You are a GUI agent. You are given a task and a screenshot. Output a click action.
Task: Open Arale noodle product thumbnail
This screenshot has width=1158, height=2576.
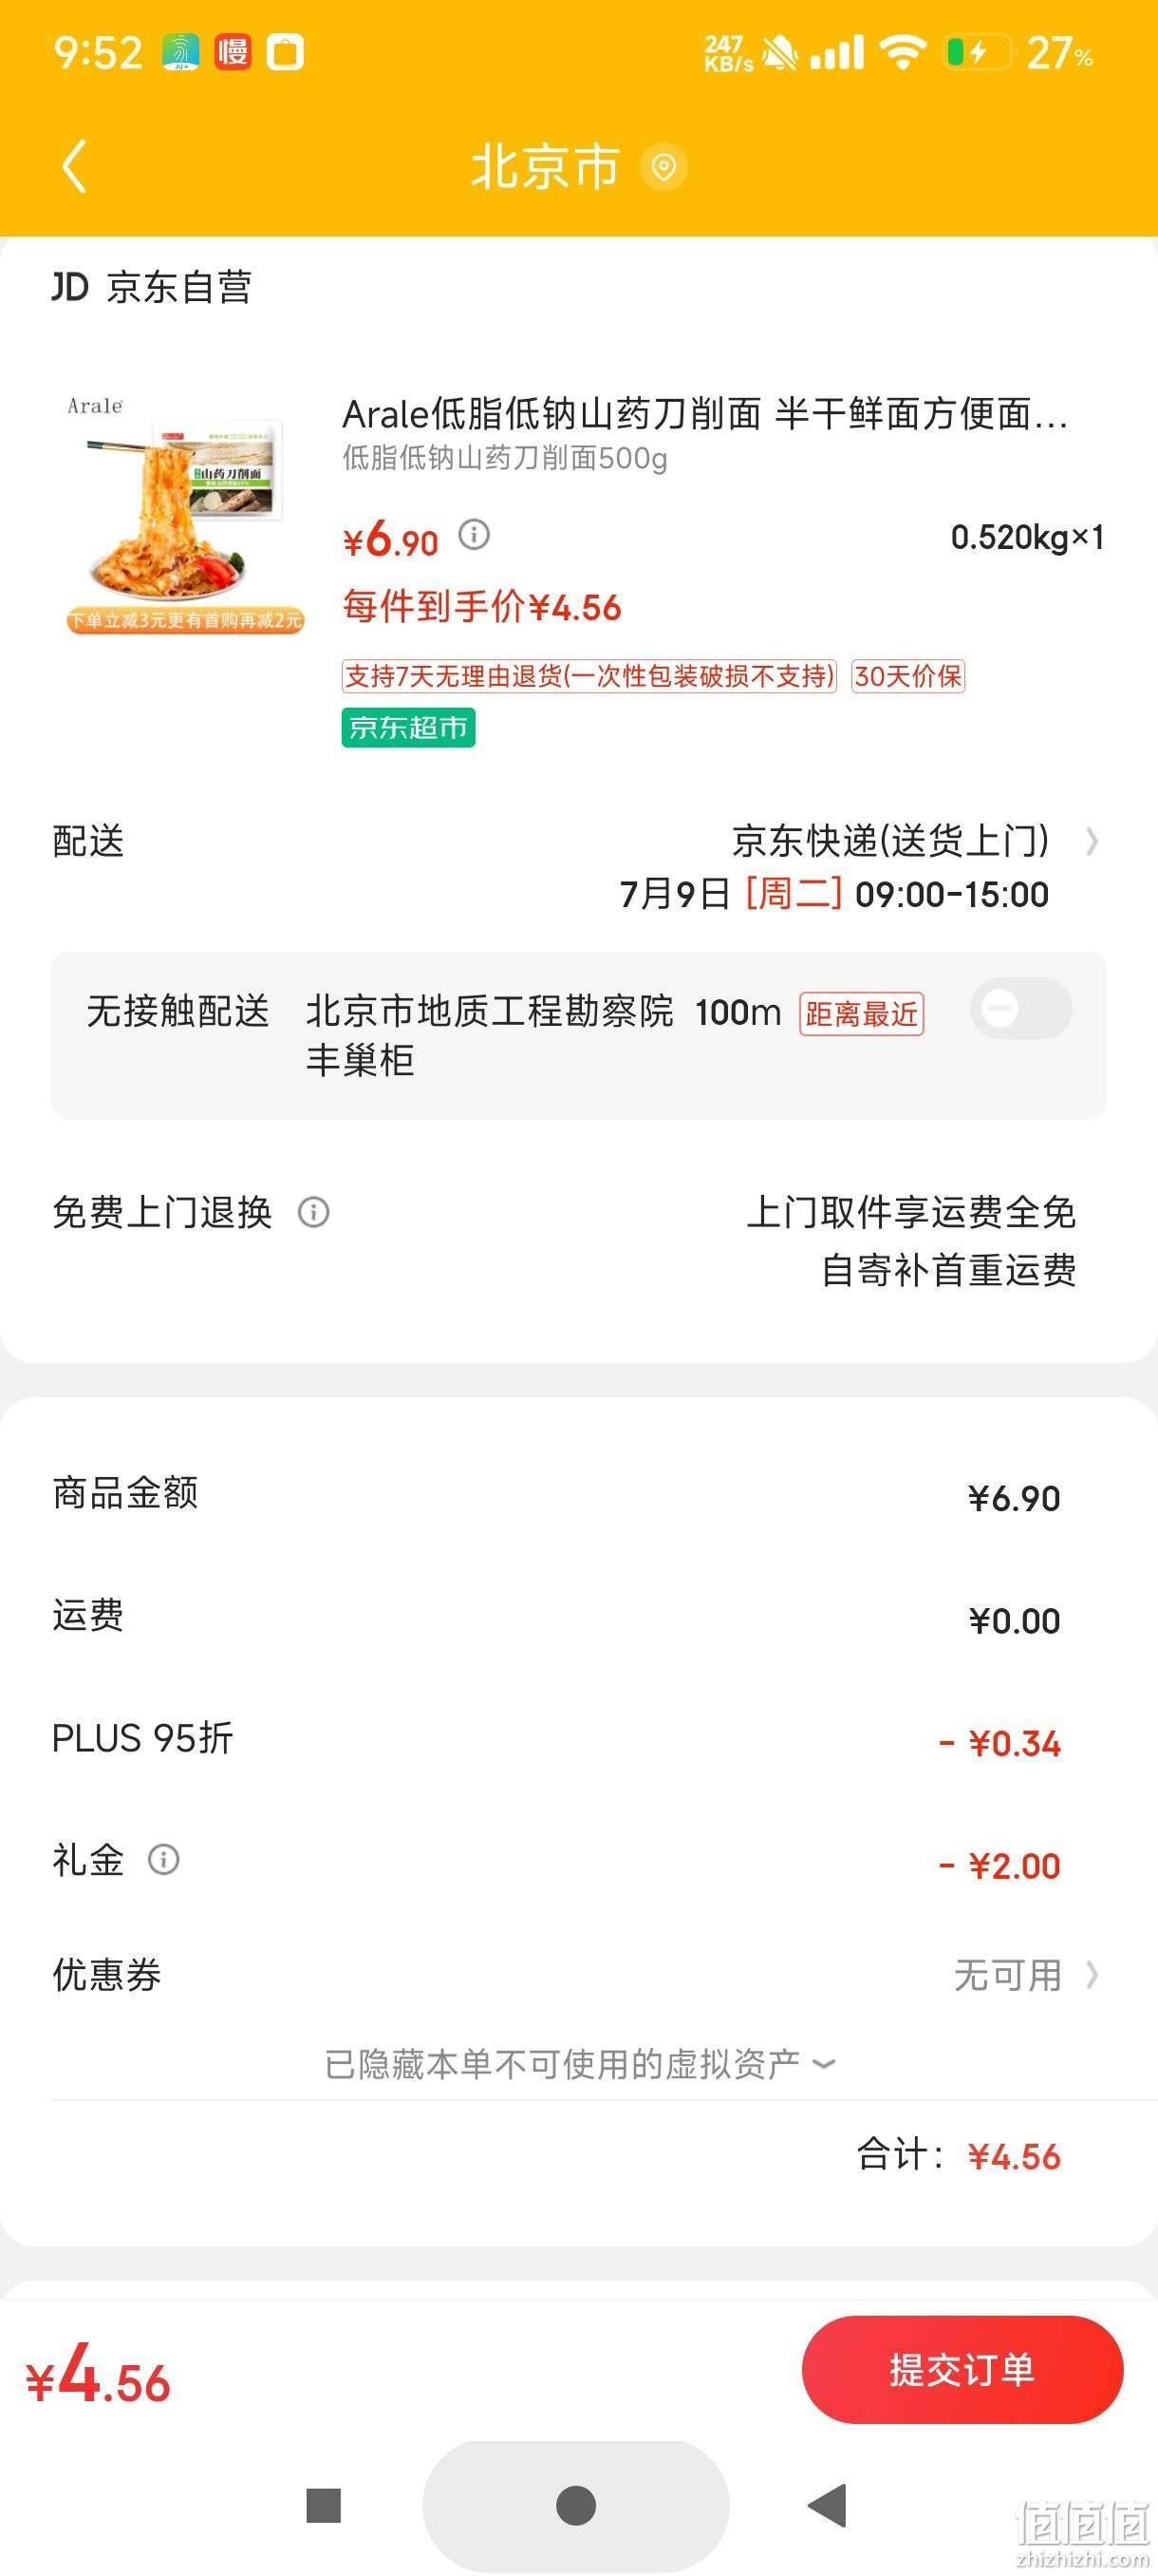184,514
